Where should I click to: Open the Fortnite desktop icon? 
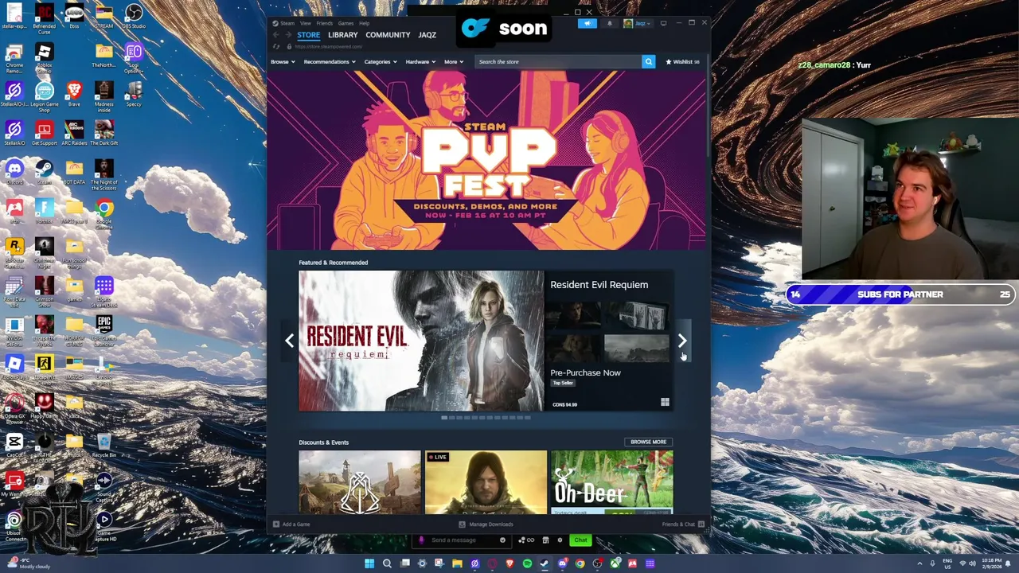[x=45, y=211]
